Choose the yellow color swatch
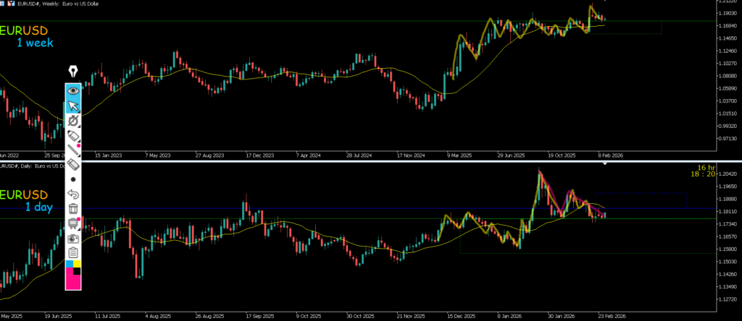This screenshot has width=742, height=321. (77, 265)
